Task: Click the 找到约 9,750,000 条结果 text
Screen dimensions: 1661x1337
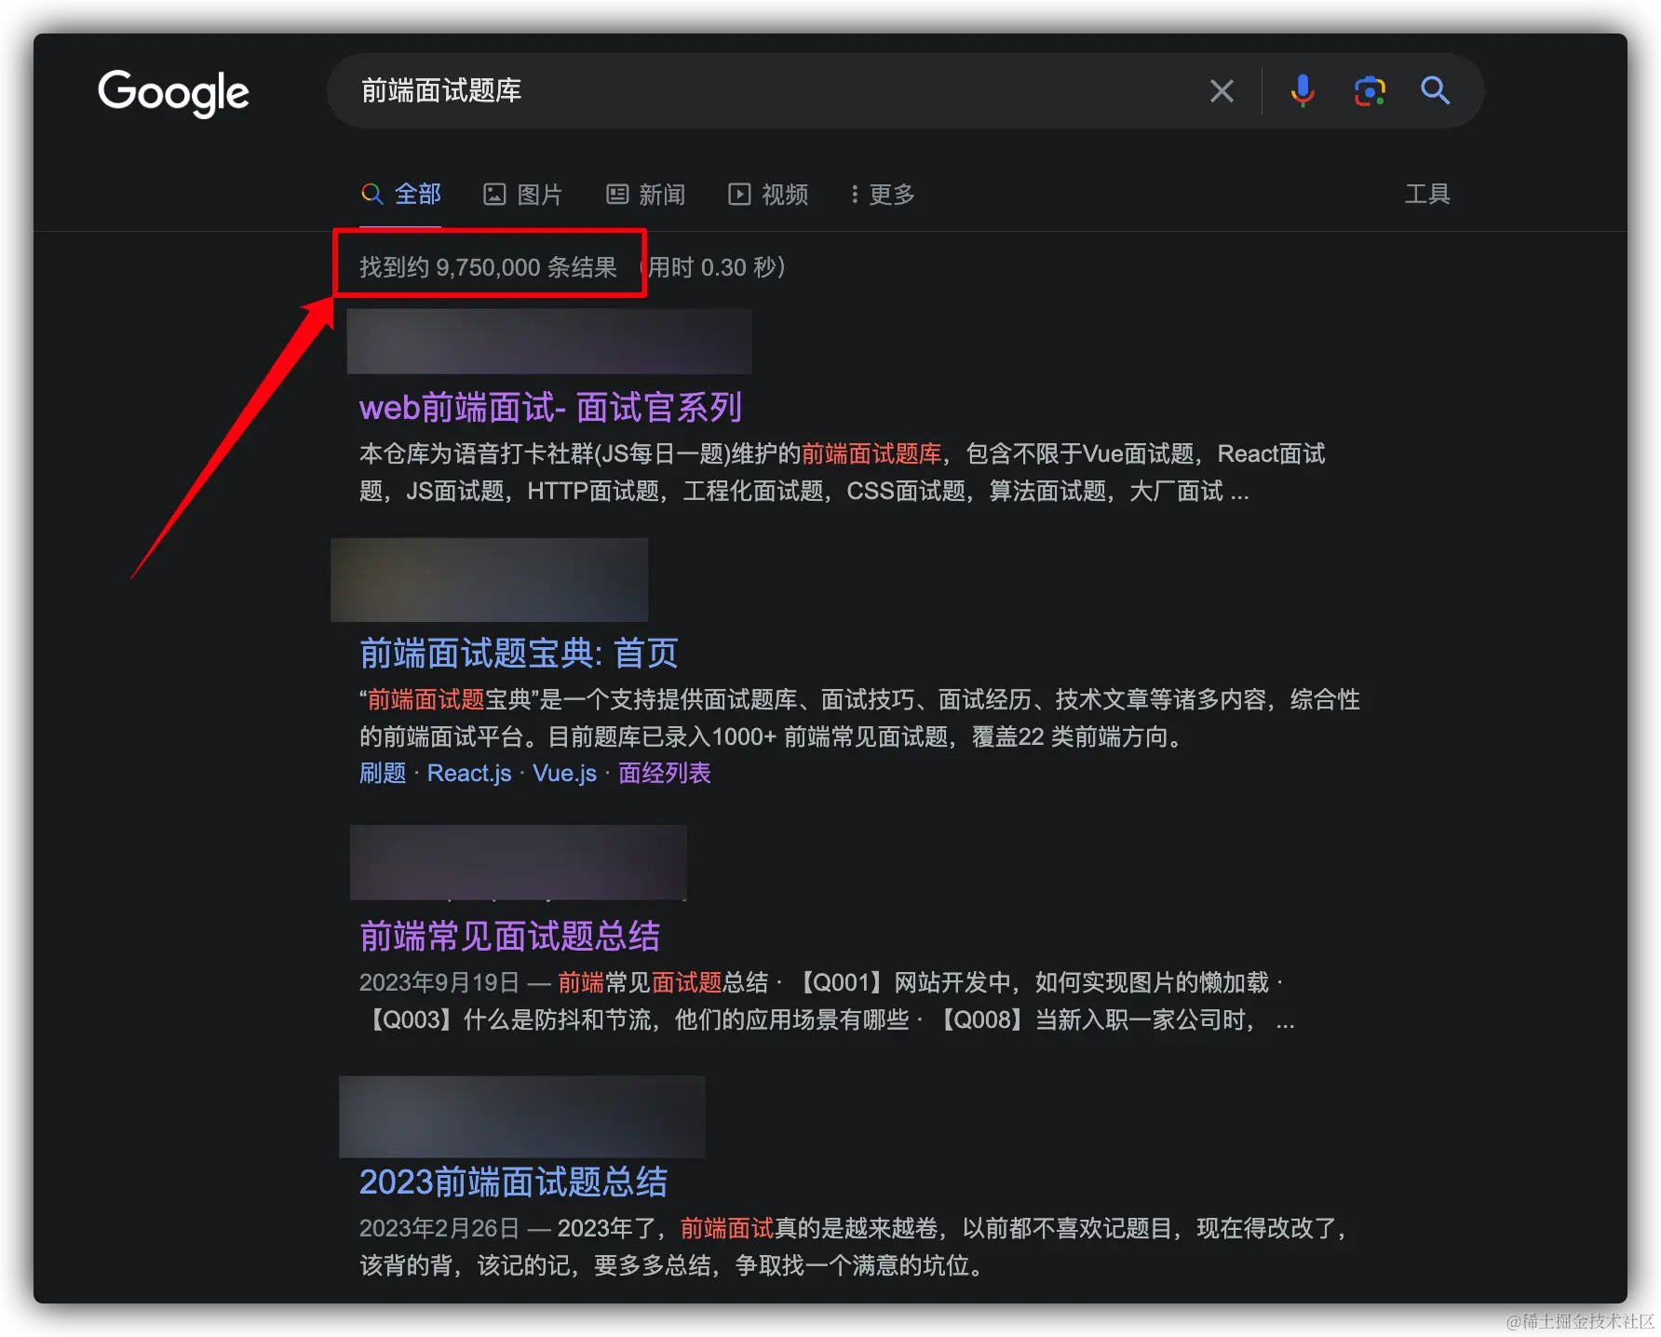Action: point(488,267)
